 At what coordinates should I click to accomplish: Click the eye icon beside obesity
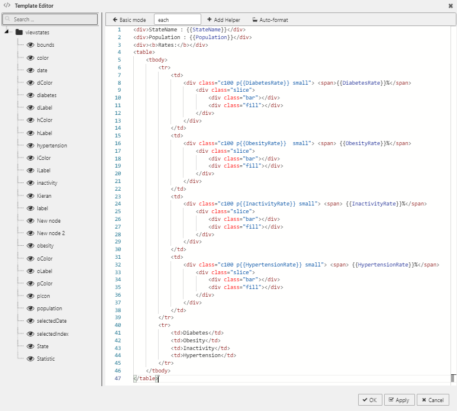coord(31,246)
